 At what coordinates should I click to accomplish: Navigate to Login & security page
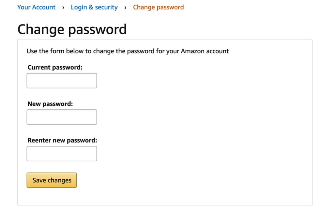(94, 7)
